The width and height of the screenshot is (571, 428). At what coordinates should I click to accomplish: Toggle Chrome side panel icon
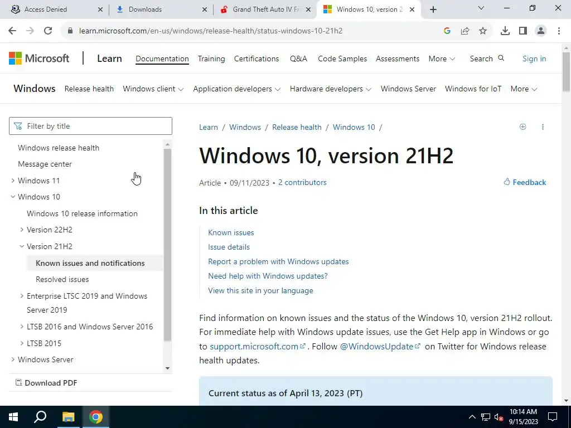(x=523, y=31)
